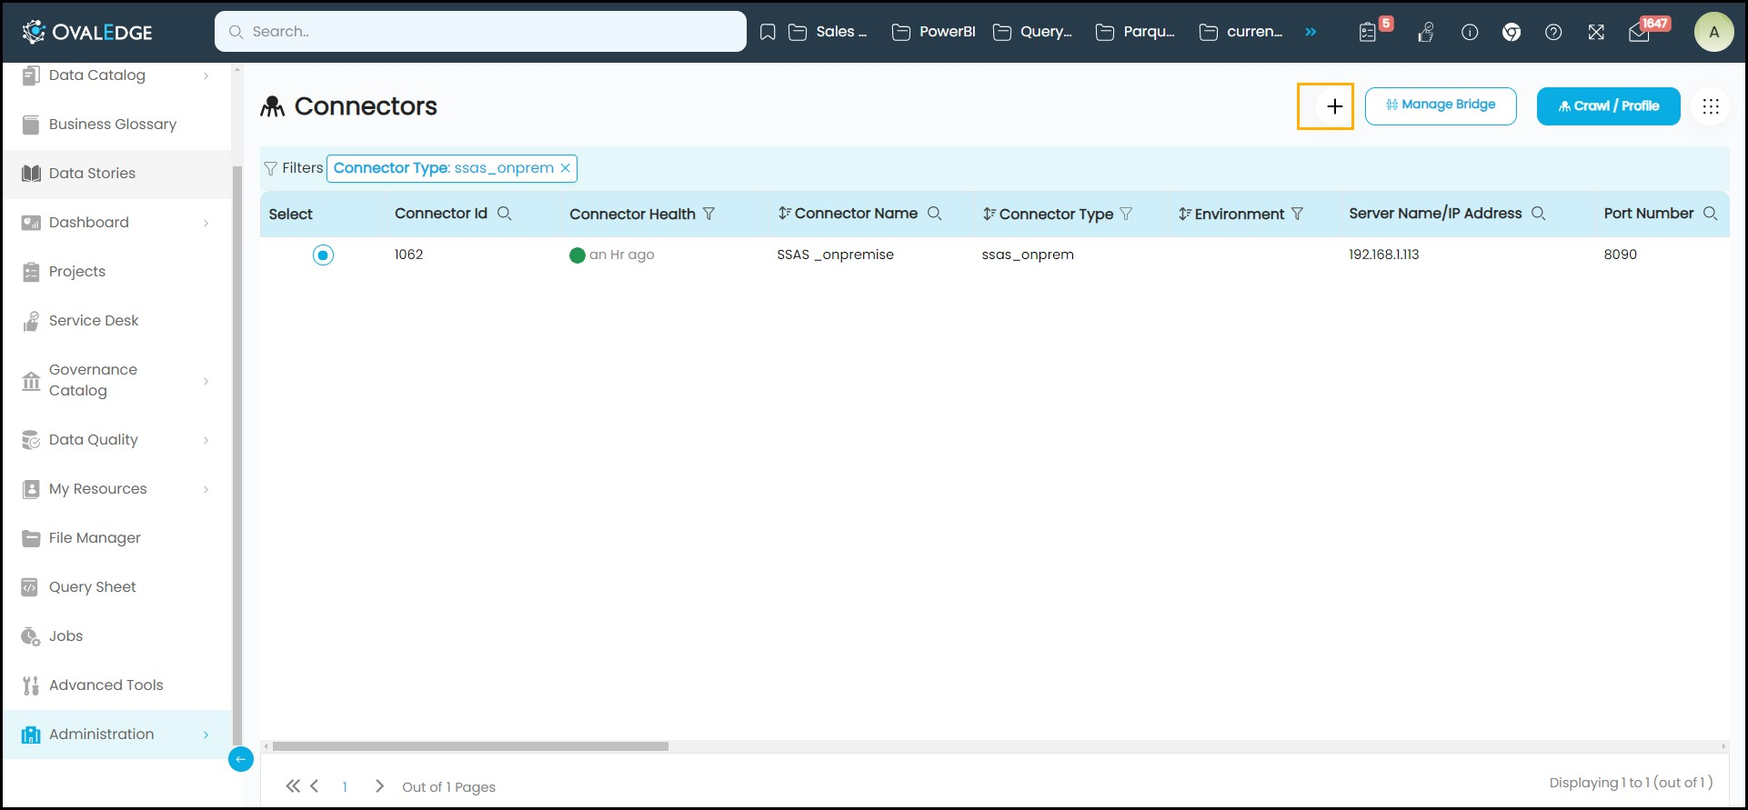1748x810 pixels.
Task: Sort by Connector Name
Action: point(784,214)
